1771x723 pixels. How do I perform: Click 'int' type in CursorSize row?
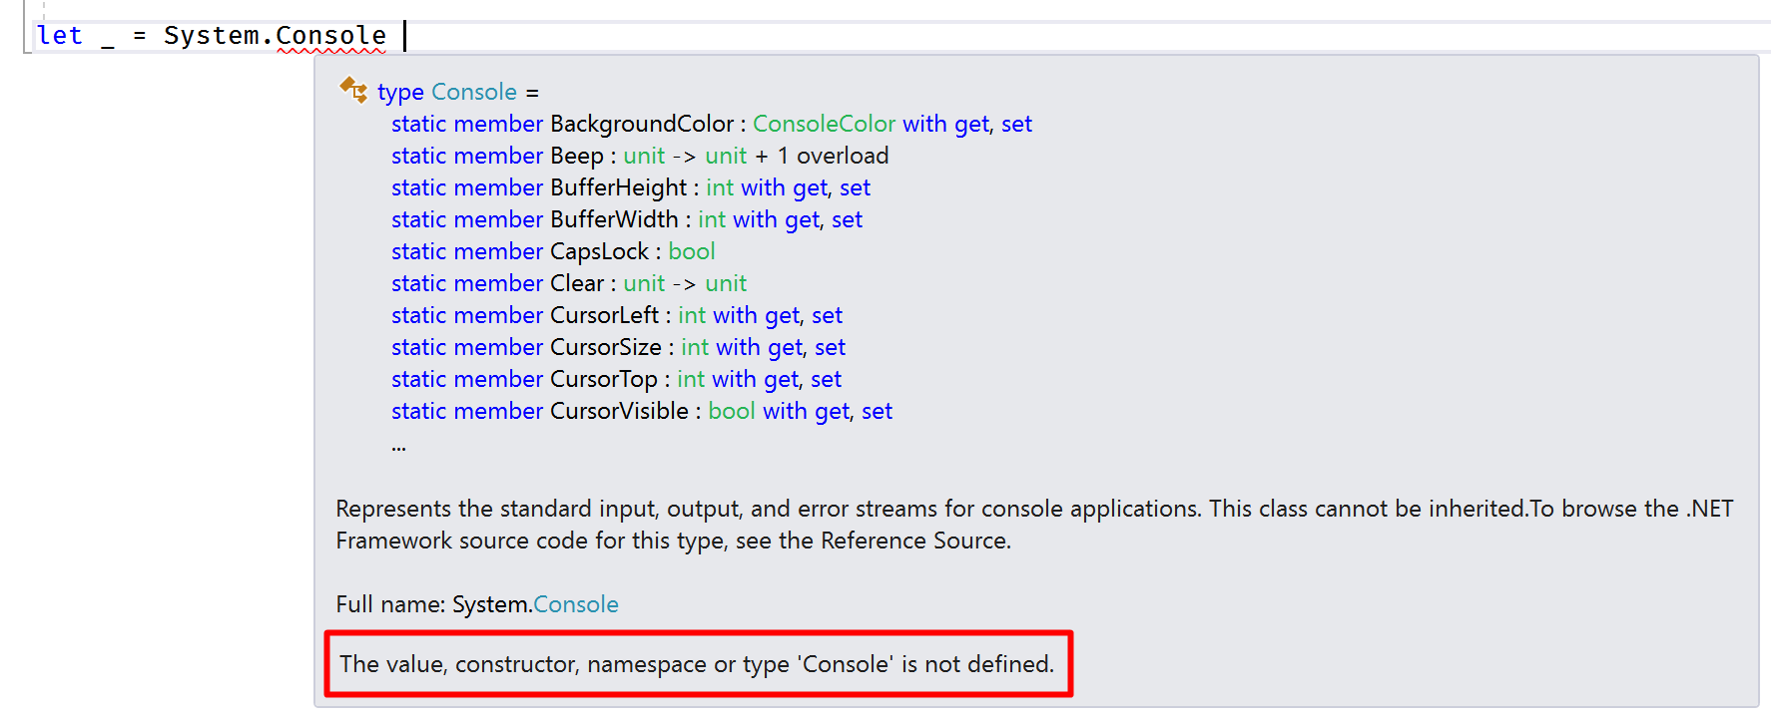pyautogui.click(x=695, y=347)
